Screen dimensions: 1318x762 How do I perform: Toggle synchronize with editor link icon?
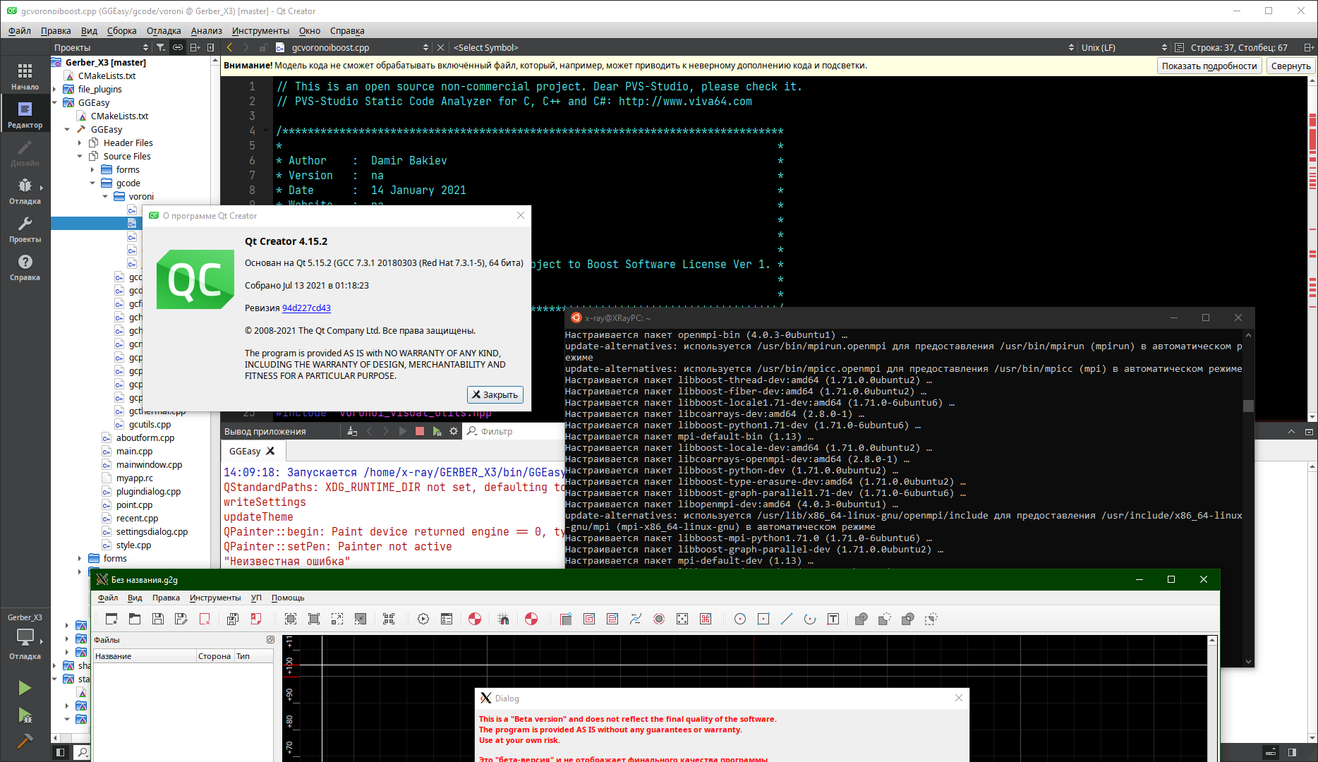pos(178,47)
